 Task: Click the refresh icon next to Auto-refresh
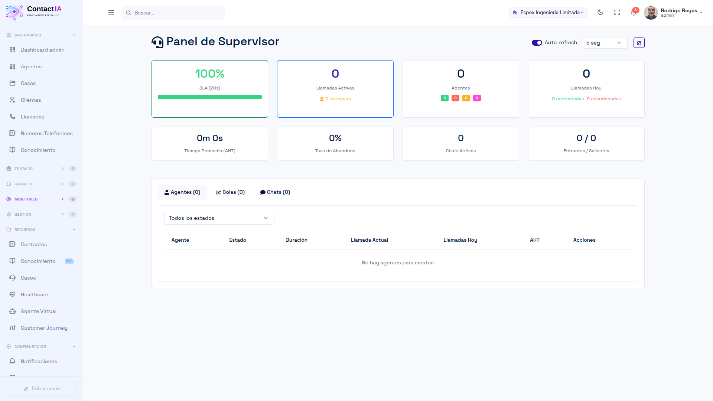click(x=639, y=43)
